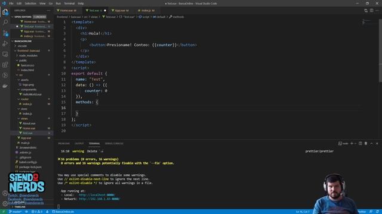Viewport: 382px width, 214px height.
Task: Open About.vue in the explorer tree
Action: tap(29, 124)
